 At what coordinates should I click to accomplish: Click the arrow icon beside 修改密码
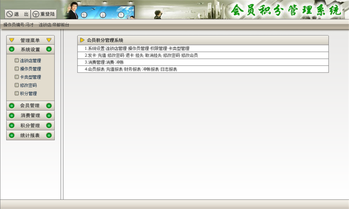pos(16,85)
